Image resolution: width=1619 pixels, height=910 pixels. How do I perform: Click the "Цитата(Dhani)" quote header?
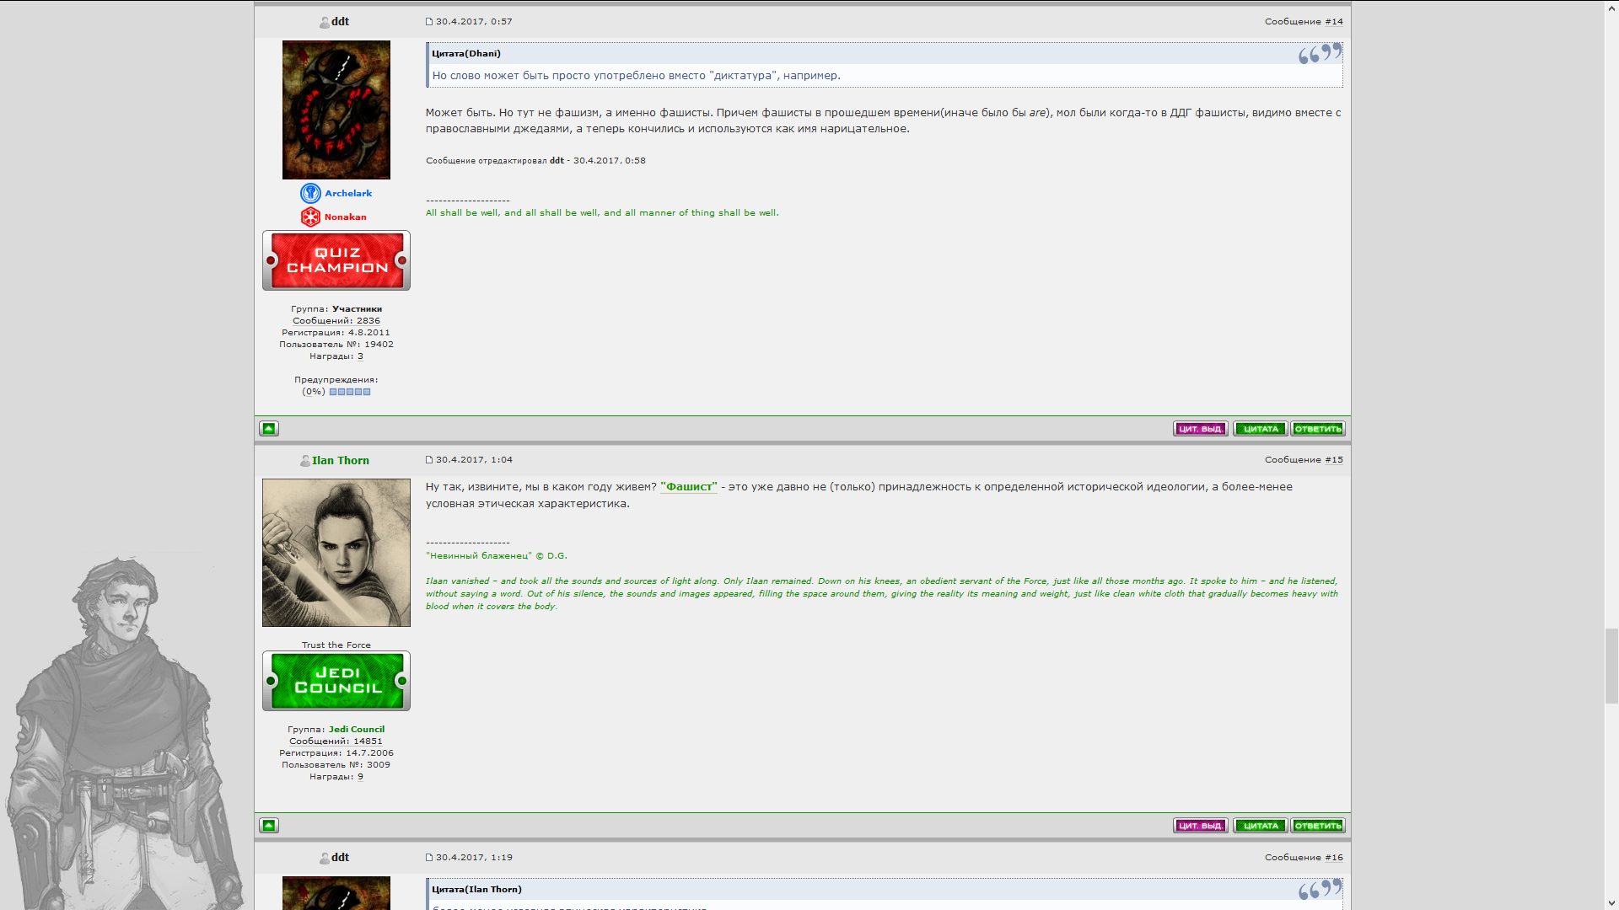466,54
